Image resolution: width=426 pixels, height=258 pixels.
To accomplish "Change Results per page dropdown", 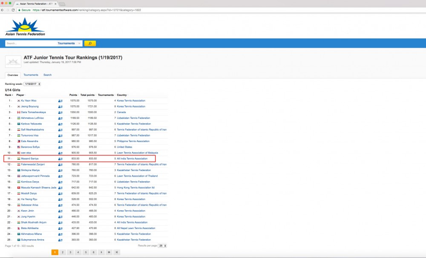I will [162, 246].
